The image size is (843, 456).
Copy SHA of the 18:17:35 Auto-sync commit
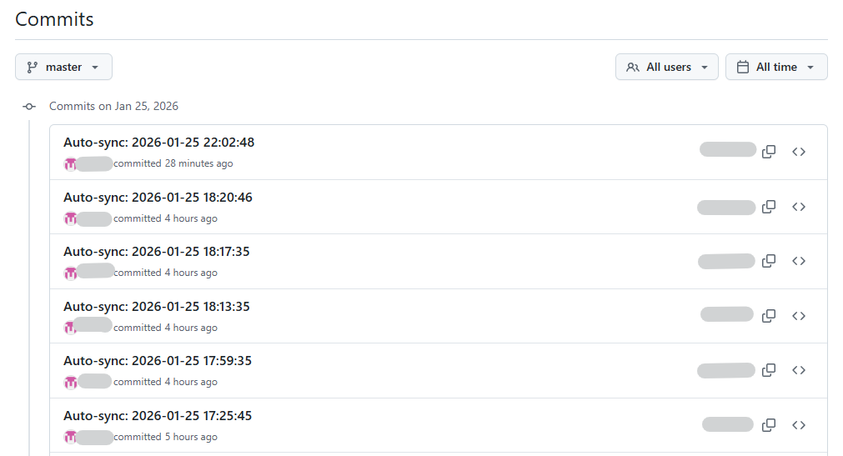769,261
